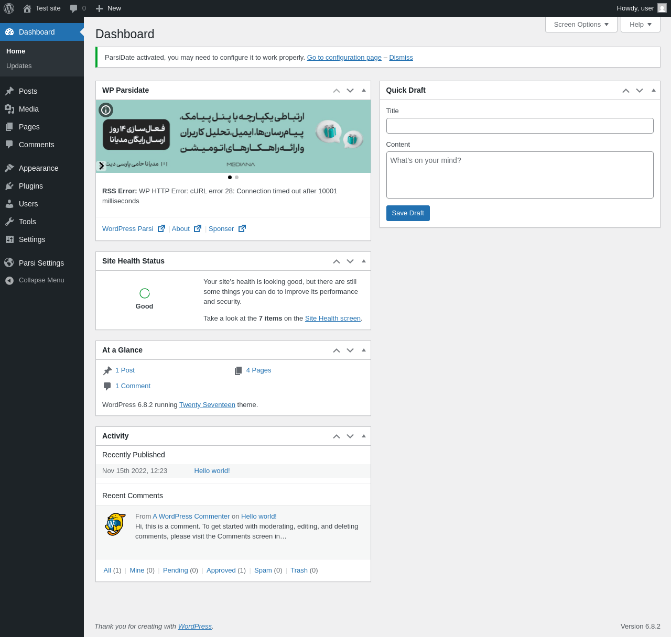Expand the Screen Options dropdown
The height and width of the screenshot is (637, 671).
[x=581, y=24]
